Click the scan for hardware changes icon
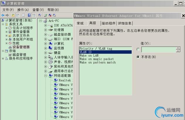This screenshot has width=185, height=120. 40,15
